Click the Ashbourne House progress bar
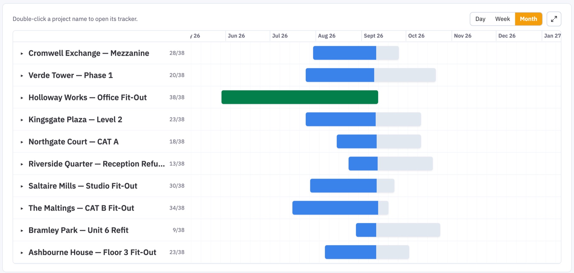This screenshot has height=273, width=574. point(367,252)
